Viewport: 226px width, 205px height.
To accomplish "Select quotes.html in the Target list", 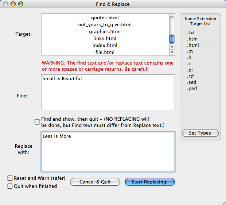I will 105,18.
